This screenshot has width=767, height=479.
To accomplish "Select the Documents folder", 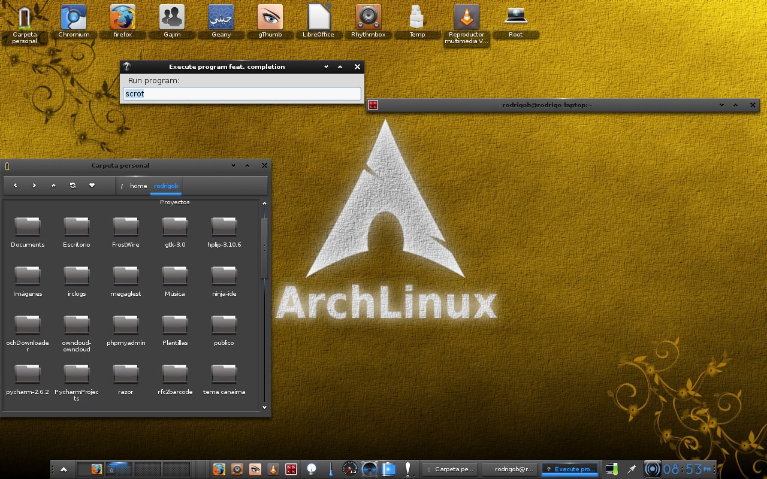I will (x=28, y=232).
